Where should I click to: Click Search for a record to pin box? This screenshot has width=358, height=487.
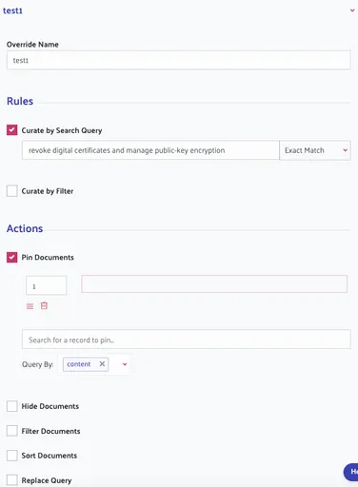(187, 340)
